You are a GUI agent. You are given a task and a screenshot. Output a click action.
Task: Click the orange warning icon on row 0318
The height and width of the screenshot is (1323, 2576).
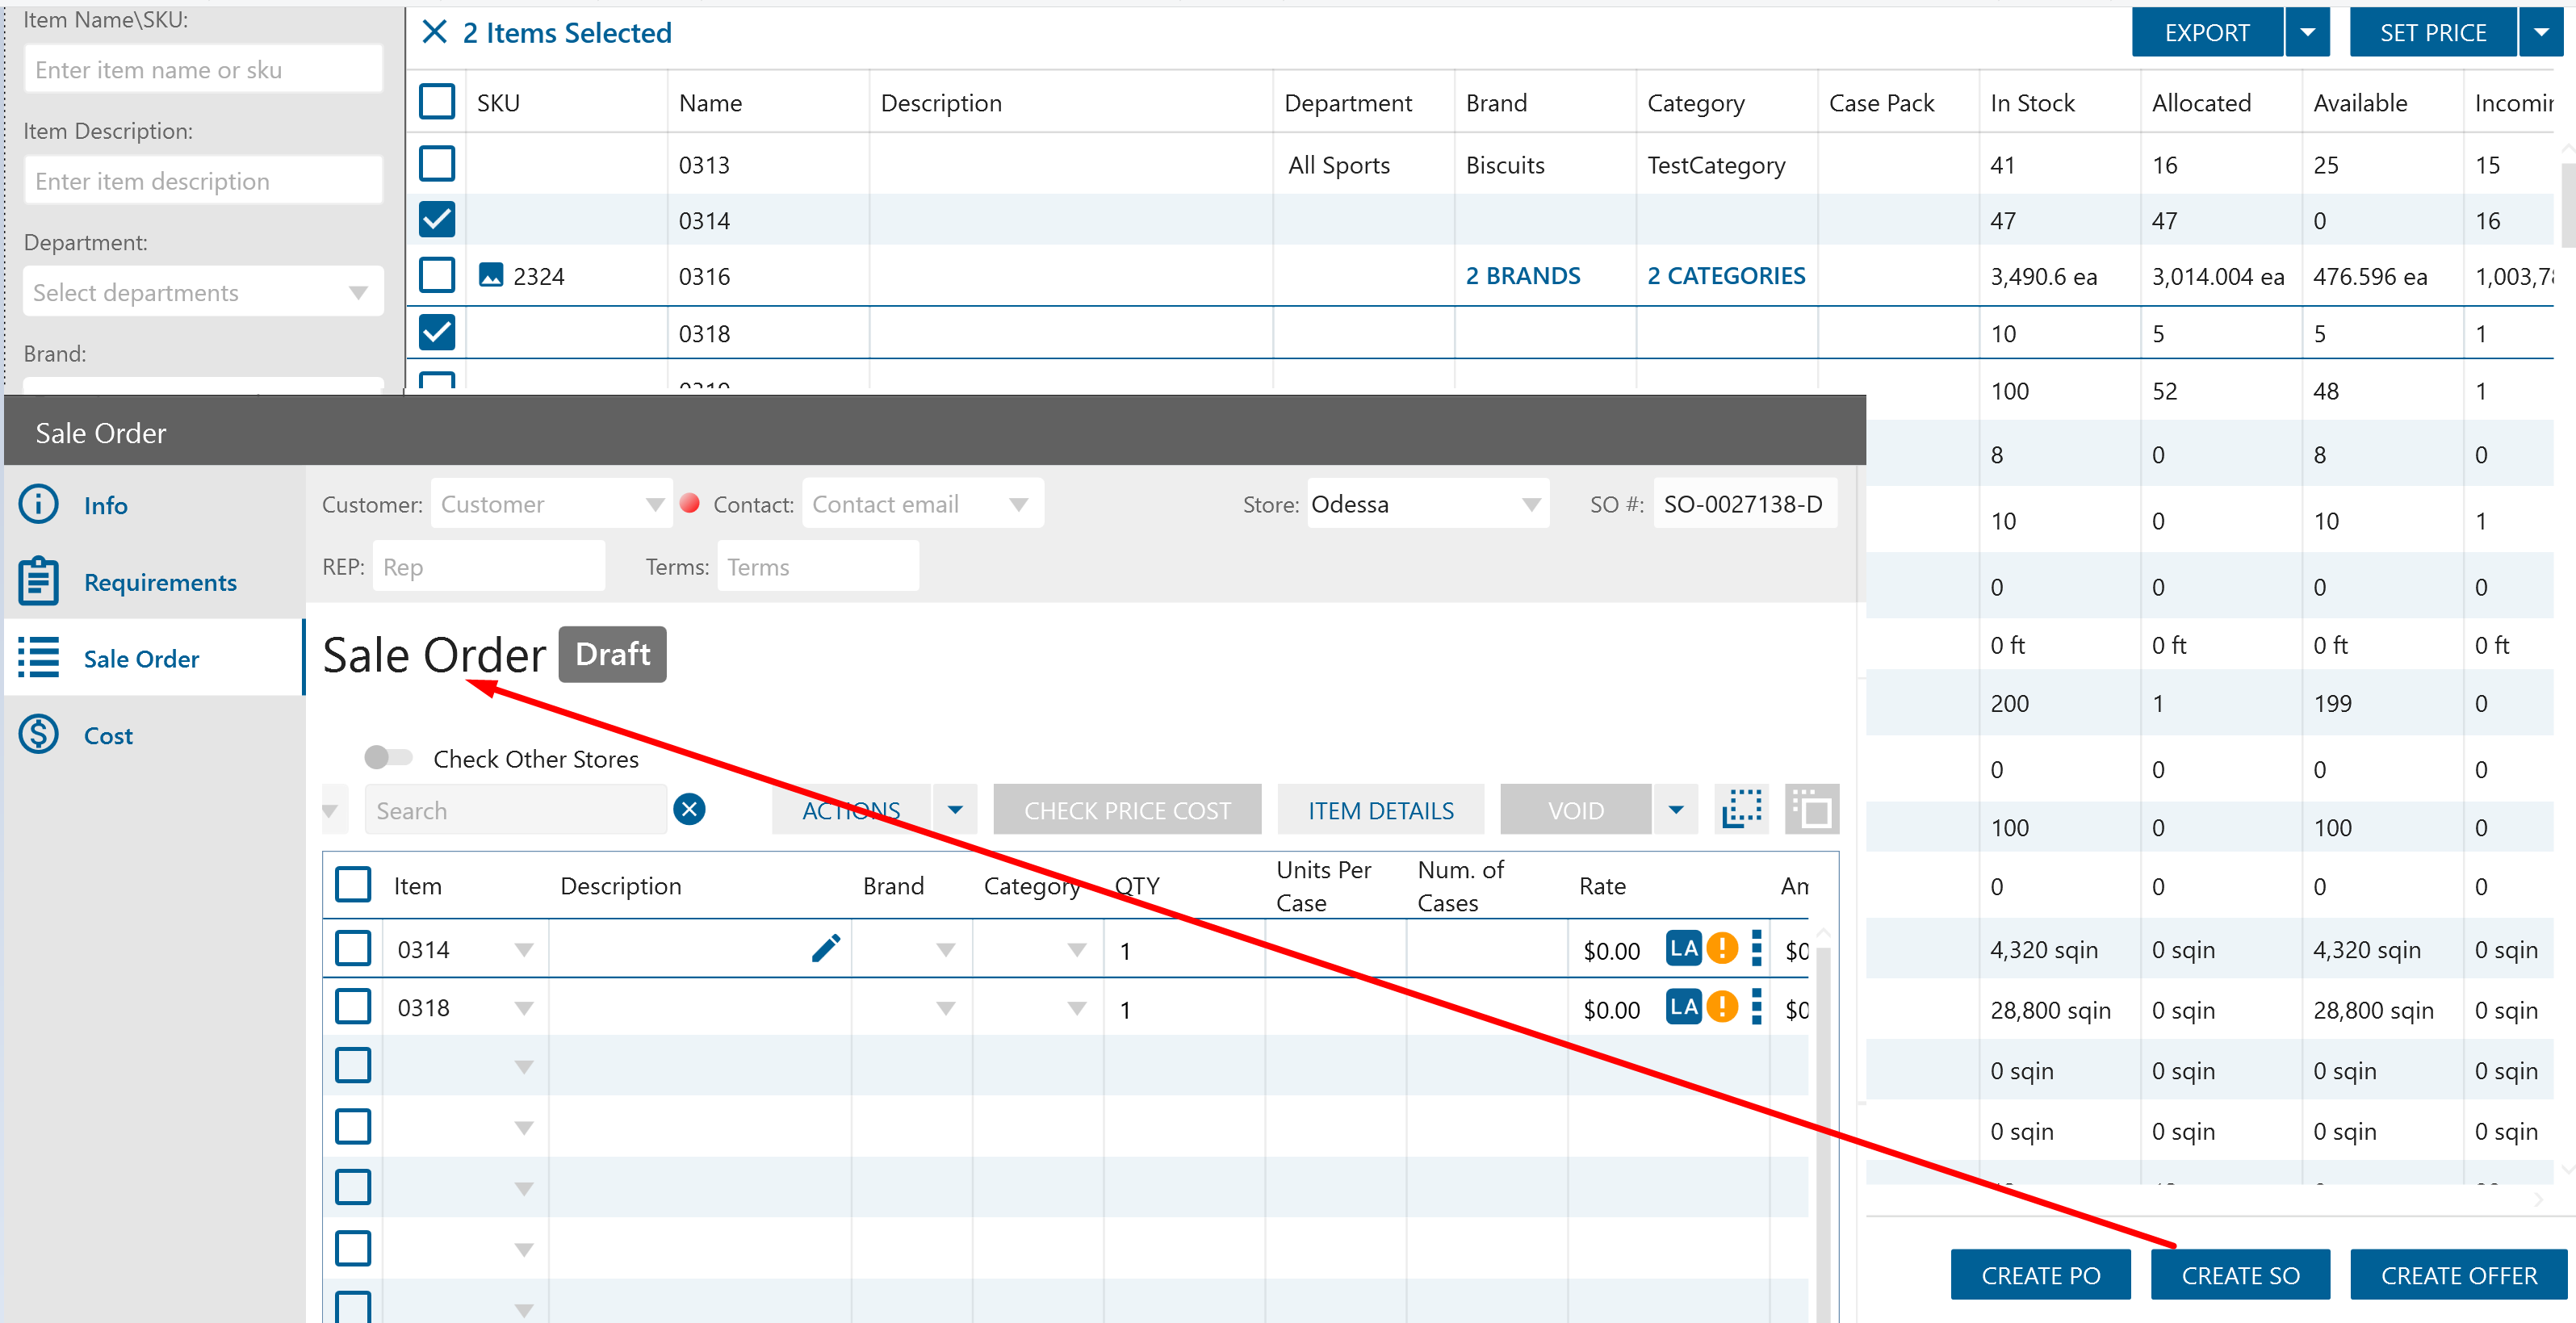1722,1006
